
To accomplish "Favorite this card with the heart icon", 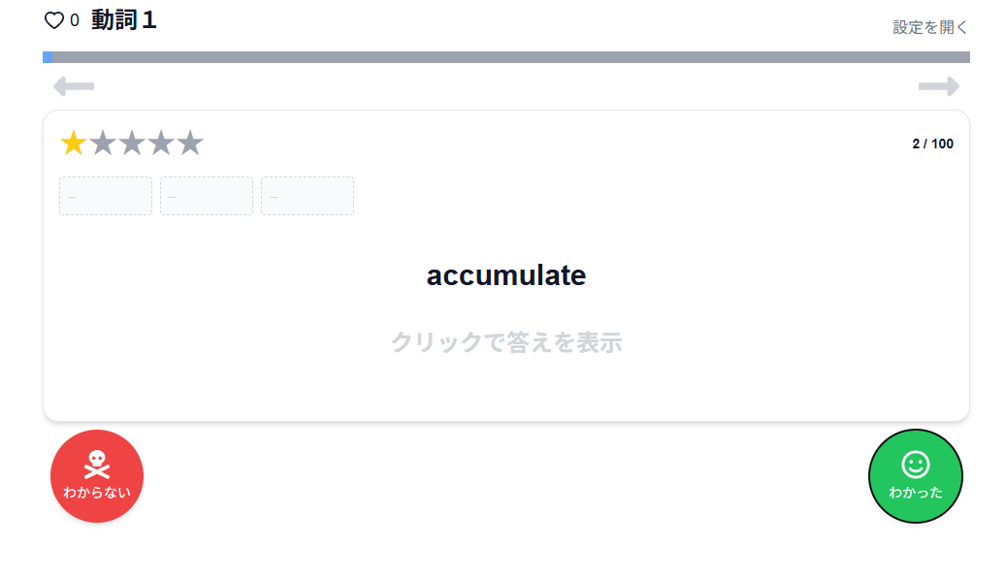I will pyautogui.click(x=56, y=18).
